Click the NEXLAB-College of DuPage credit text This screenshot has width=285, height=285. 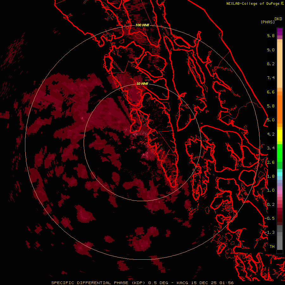point(253,3)
